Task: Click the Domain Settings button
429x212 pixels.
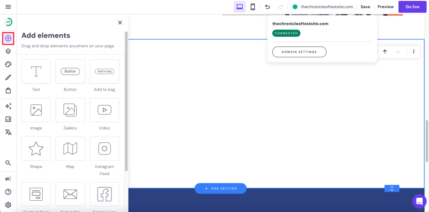Action: (299, 52)
